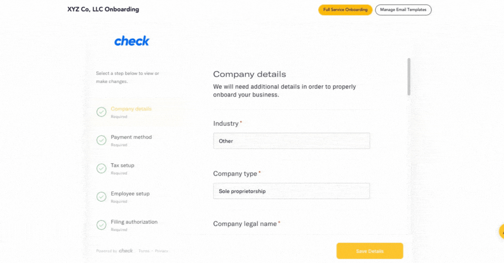Click the Full Service Onboarding button
The image size is (504, 263).
tap(345, 10)
